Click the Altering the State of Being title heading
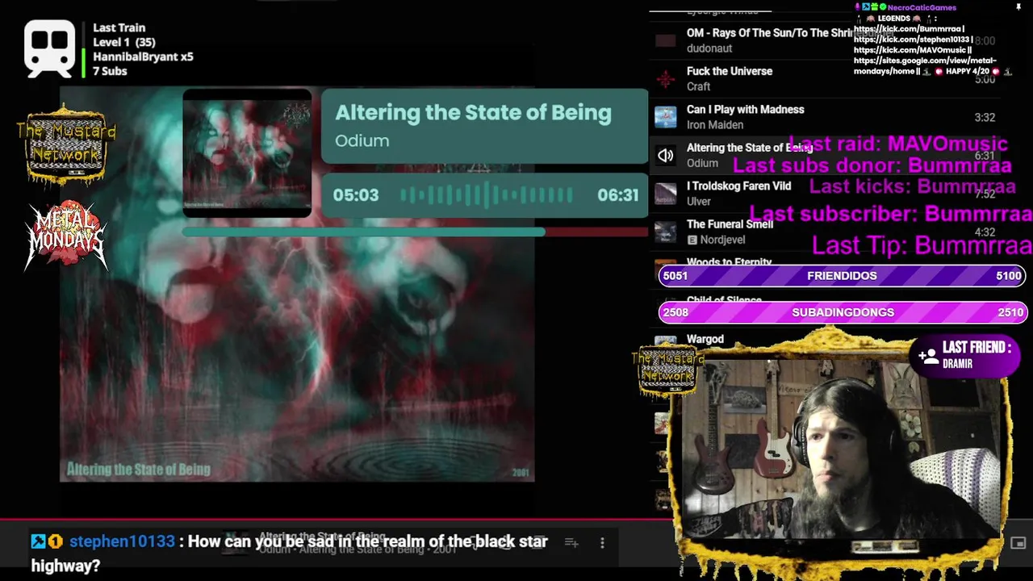The width and height of the screenshot is (1033, 581). 473,112
